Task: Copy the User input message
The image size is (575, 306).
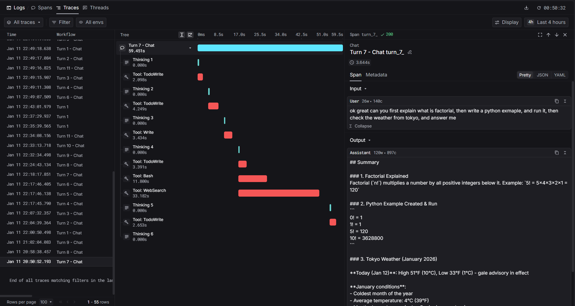Action: 557,101
